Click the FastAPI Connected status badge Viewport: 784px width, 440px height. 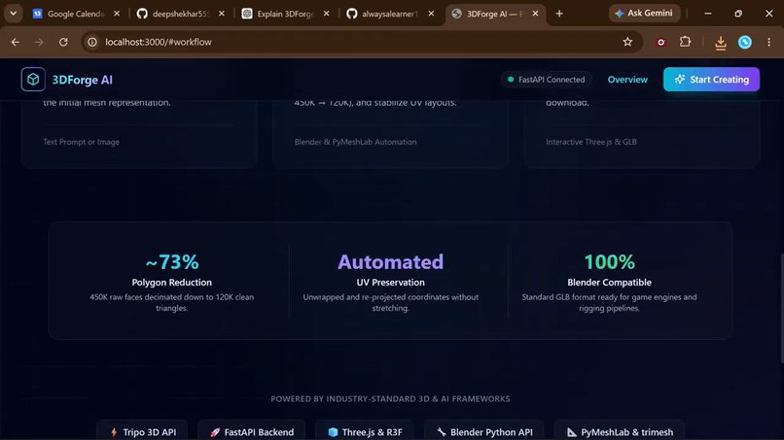[547, 80]
